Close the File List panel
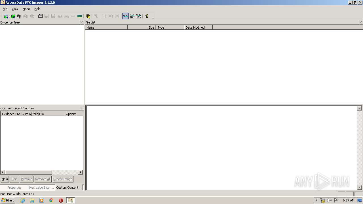Image resolution: width=363 pixels, height=204 pixels. [361, 22]
